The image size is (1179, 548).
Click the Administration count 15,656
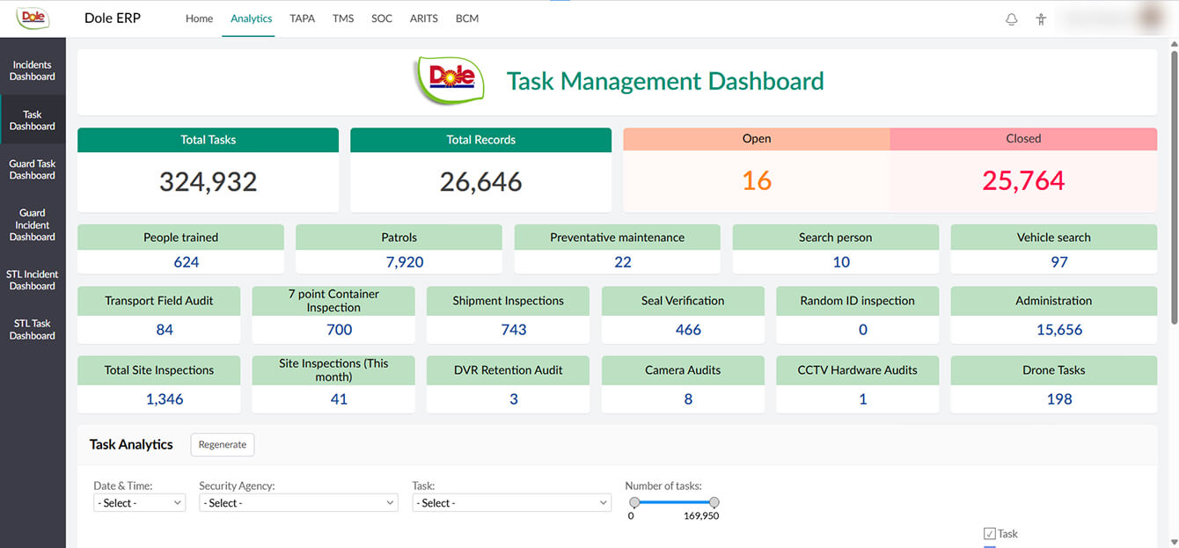[1059, 330]
